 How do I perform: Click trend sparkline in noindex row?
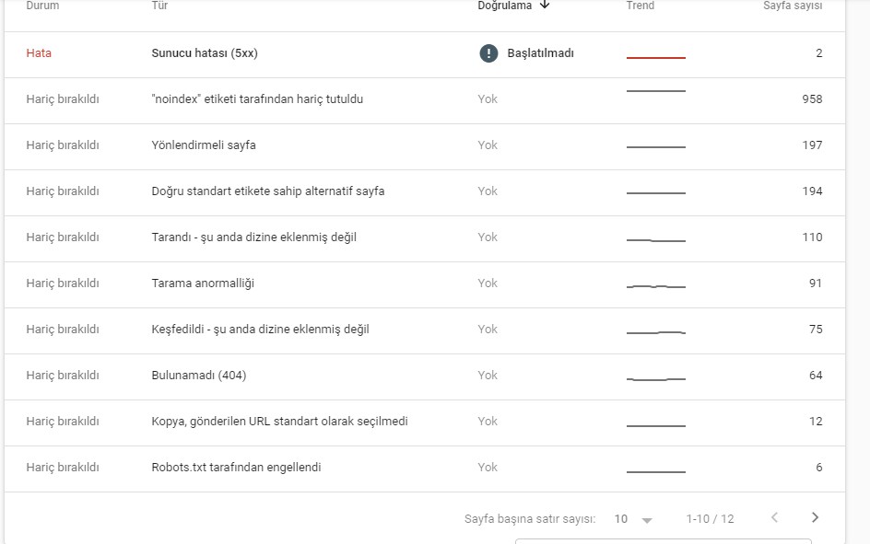656,91
